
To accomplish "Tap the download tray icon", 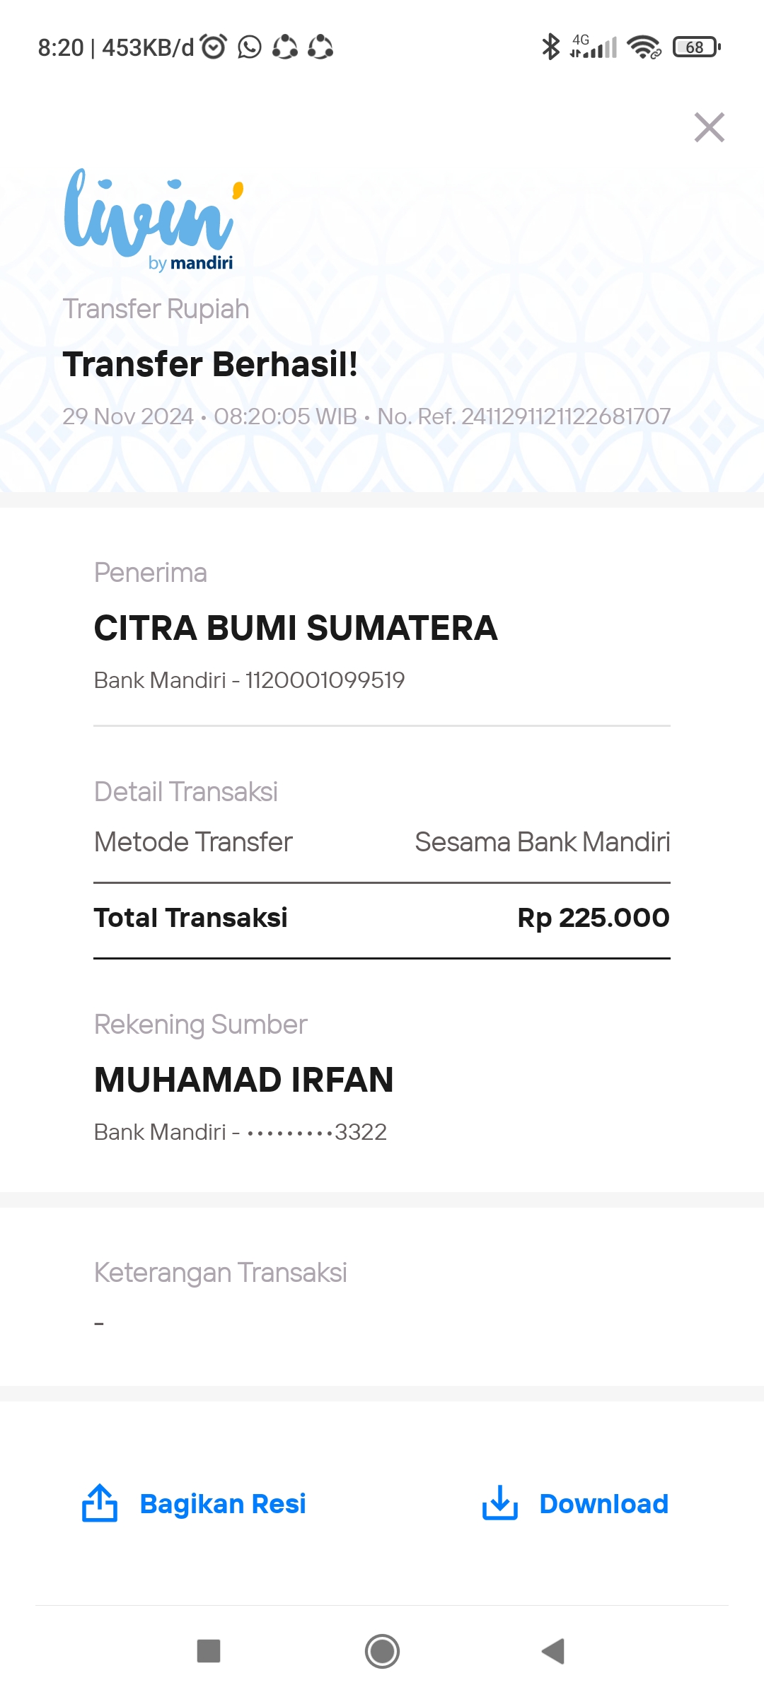I will 500,1503.
